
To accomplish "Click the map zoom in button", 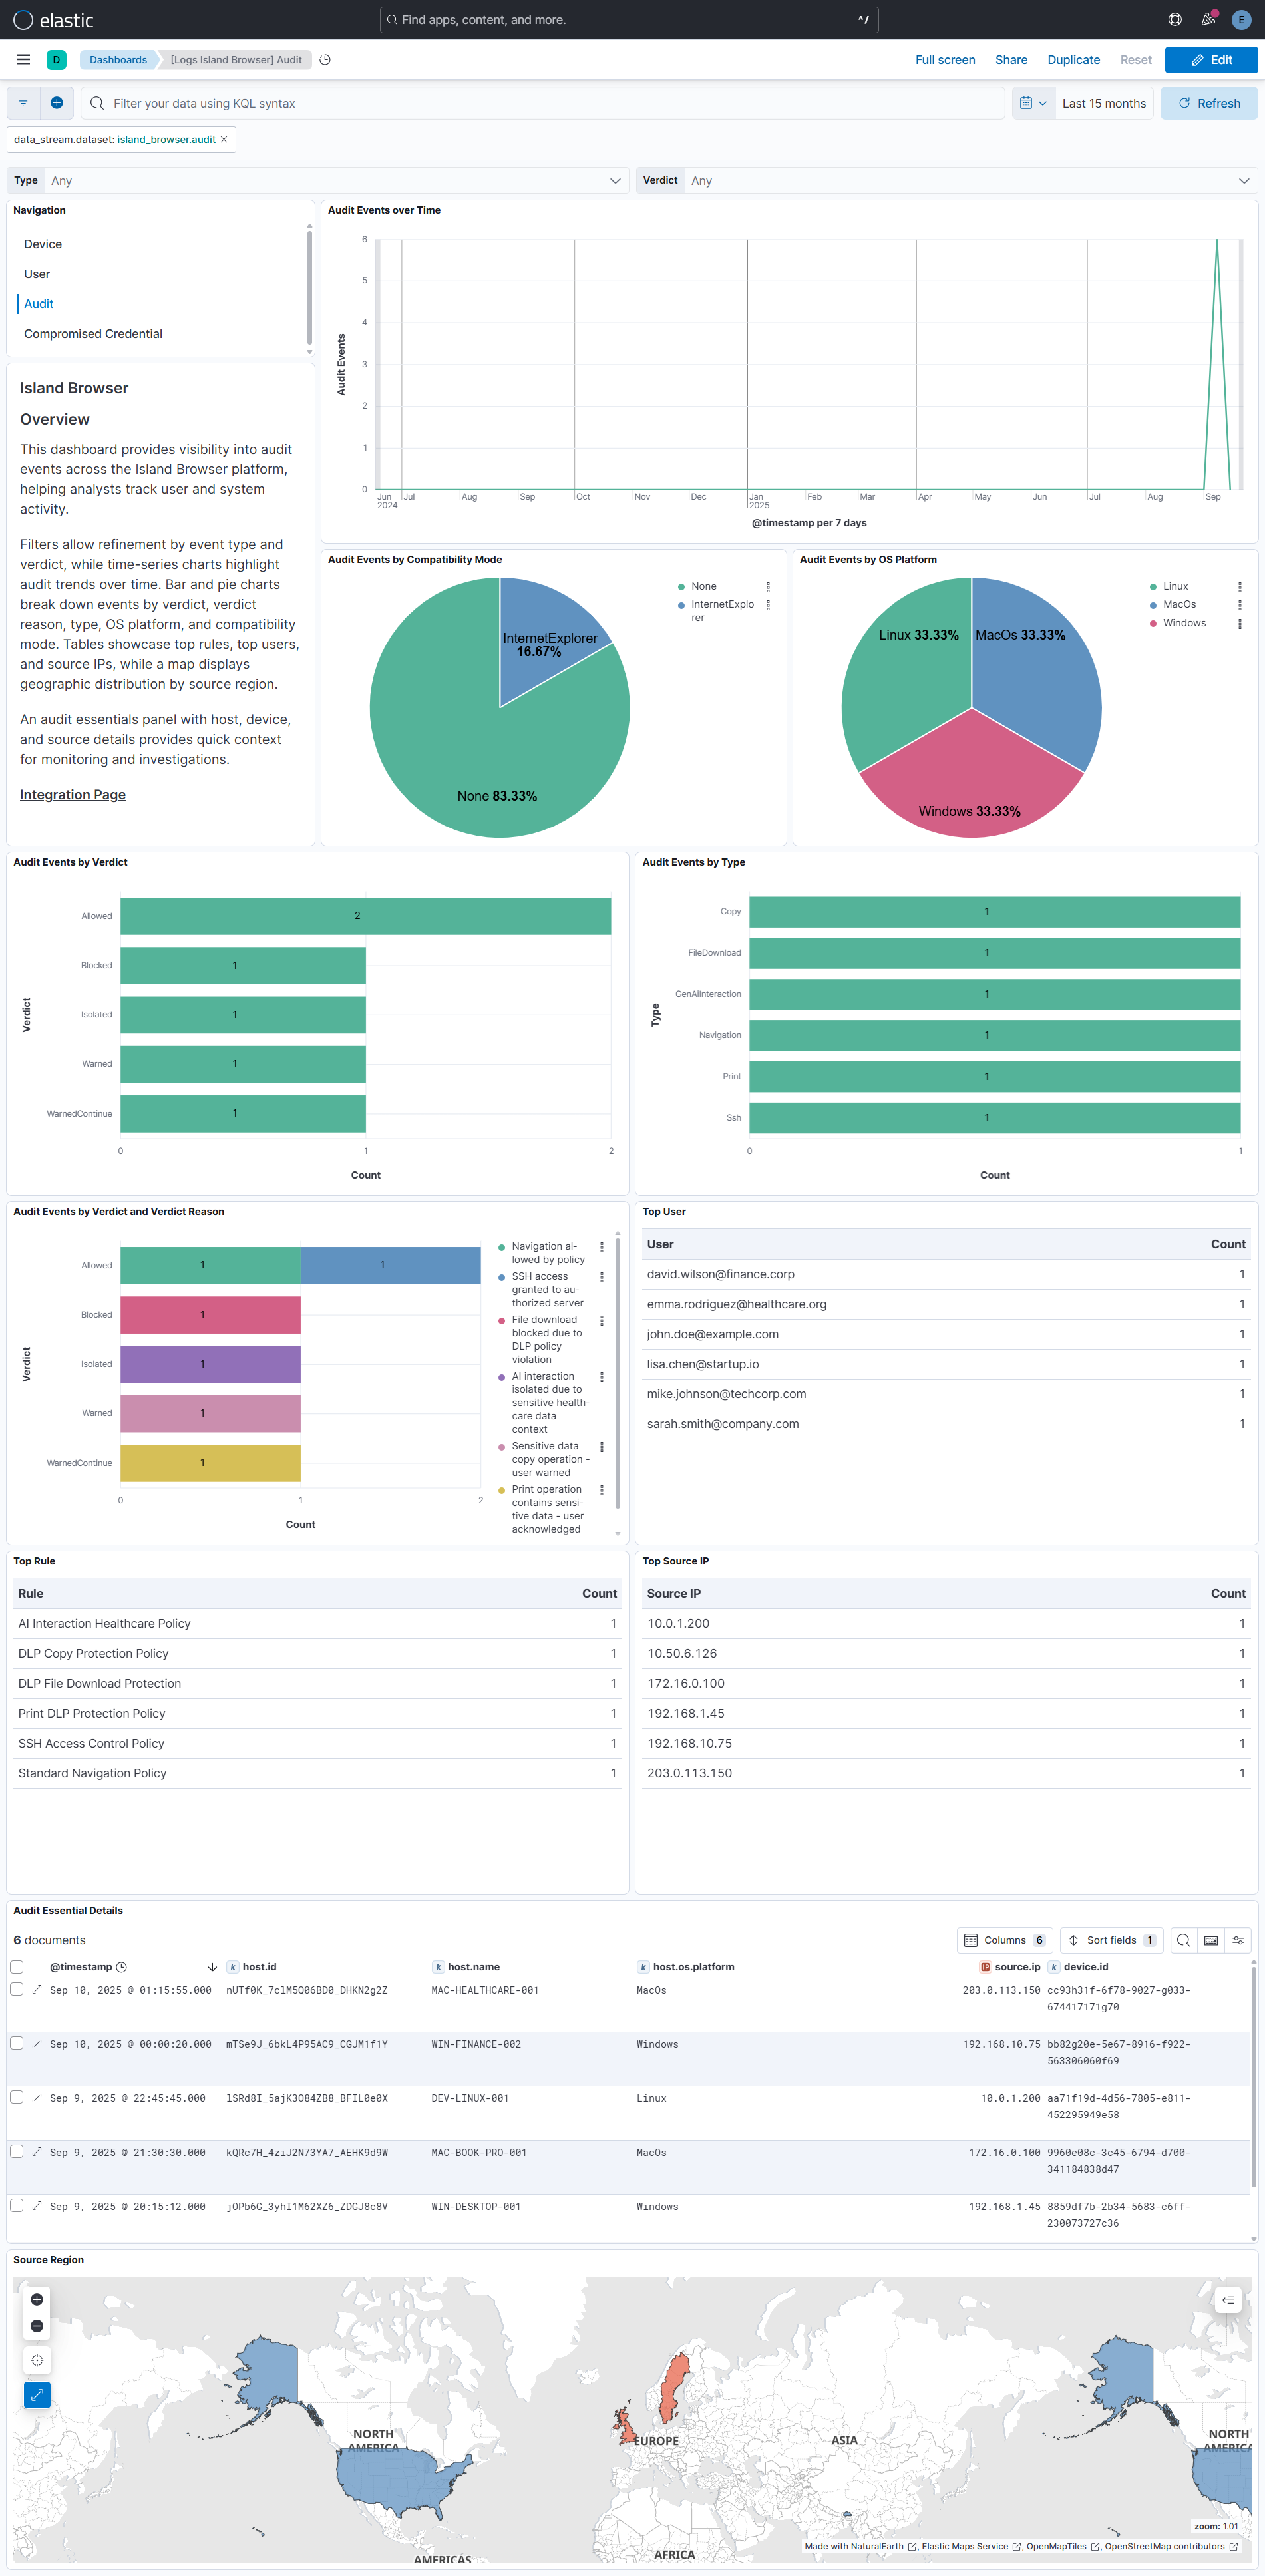I will pyautogui.click(x=37, y=2299).
